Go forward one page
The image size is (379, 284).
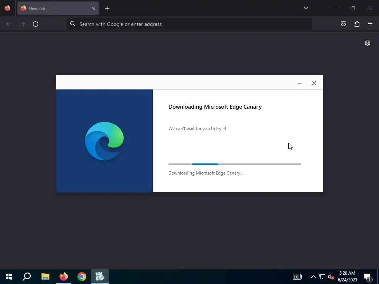point(22,24)
